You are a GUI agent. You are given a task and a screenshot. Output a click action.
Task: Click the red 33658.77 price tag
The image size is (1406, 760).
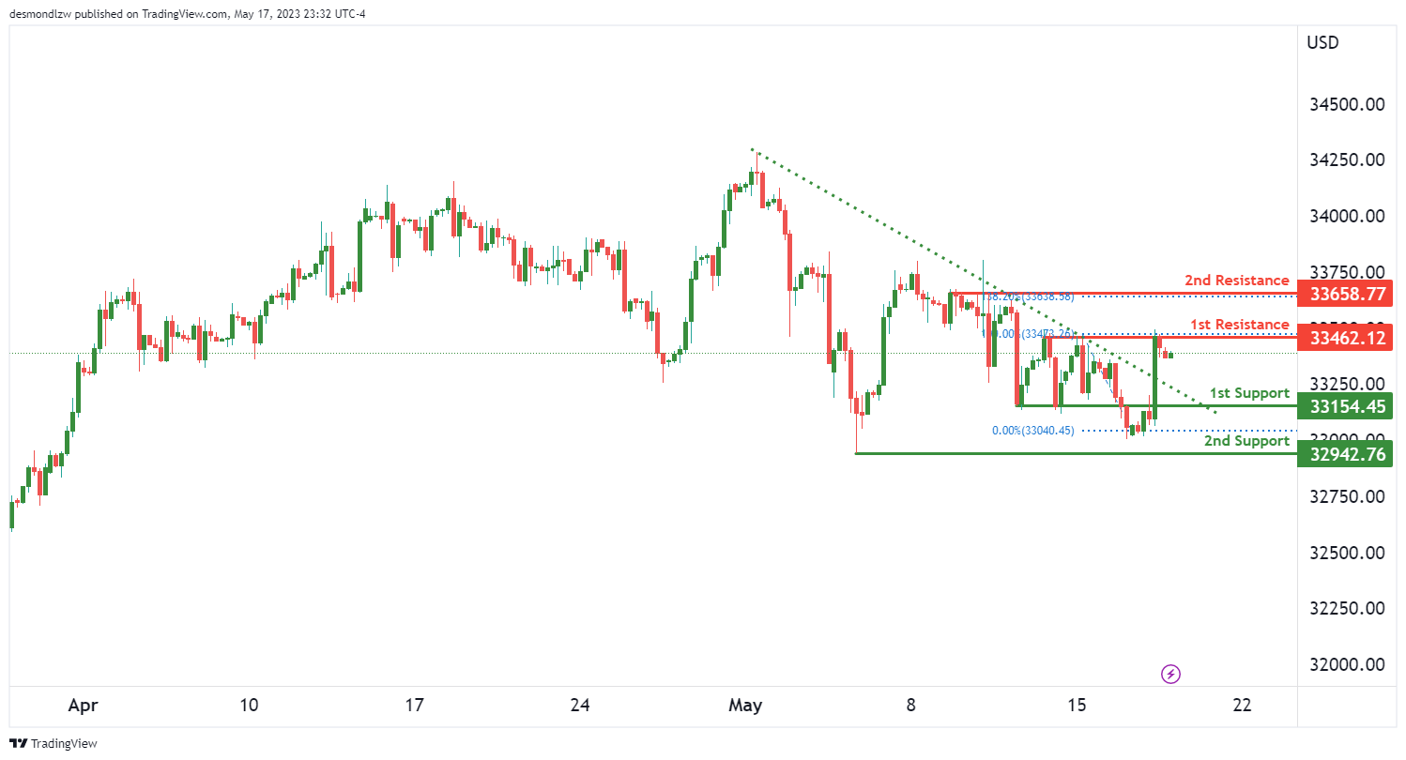click(1344, 294)
